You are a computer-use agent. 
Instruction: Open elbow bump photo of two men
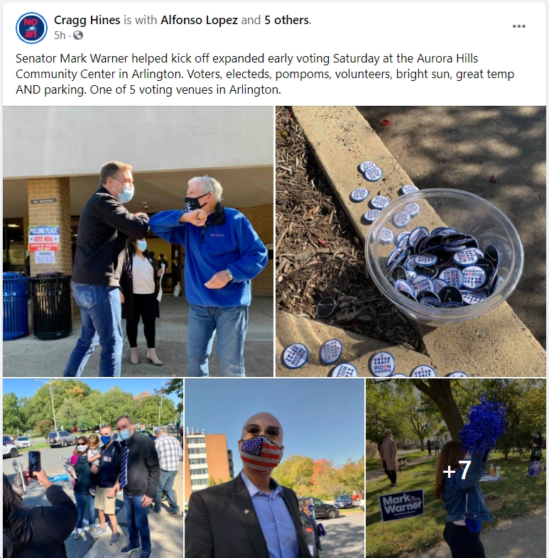coord(138,241)
